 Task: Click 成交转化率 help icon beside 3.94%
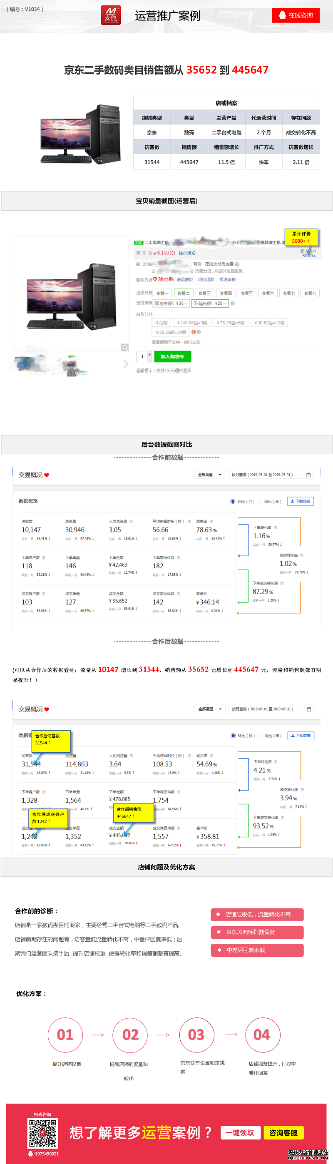point(302,789)
